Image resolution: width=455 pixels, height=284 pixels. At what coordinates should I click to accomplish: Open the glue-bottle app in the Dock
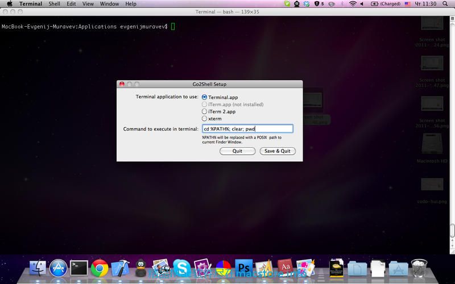pos(305,268)
